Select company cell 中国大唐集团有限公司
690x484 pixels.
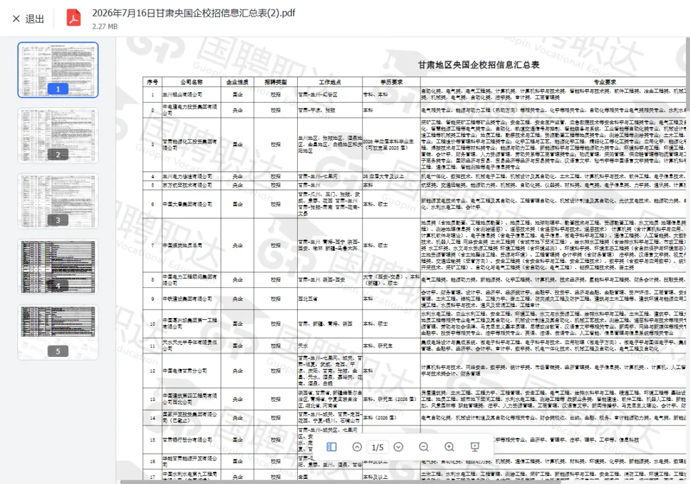192,204
